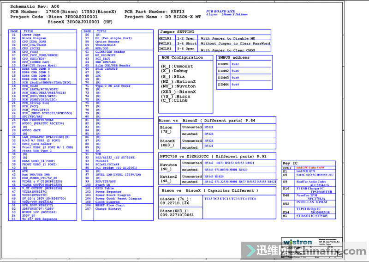Click the "AUDIO JACK" entry
Screen dimensions: 369x262
(x=31, y=130)
